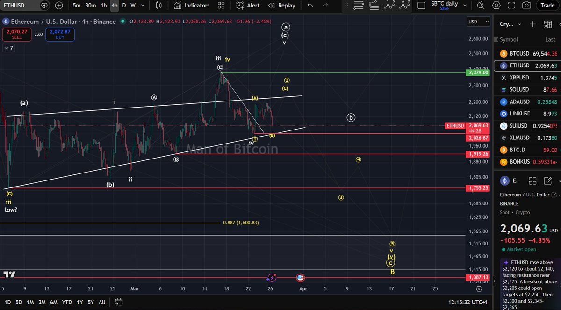Click the redo arrow icon
This screenshot has width=561, height=310.
click(325, 6)
